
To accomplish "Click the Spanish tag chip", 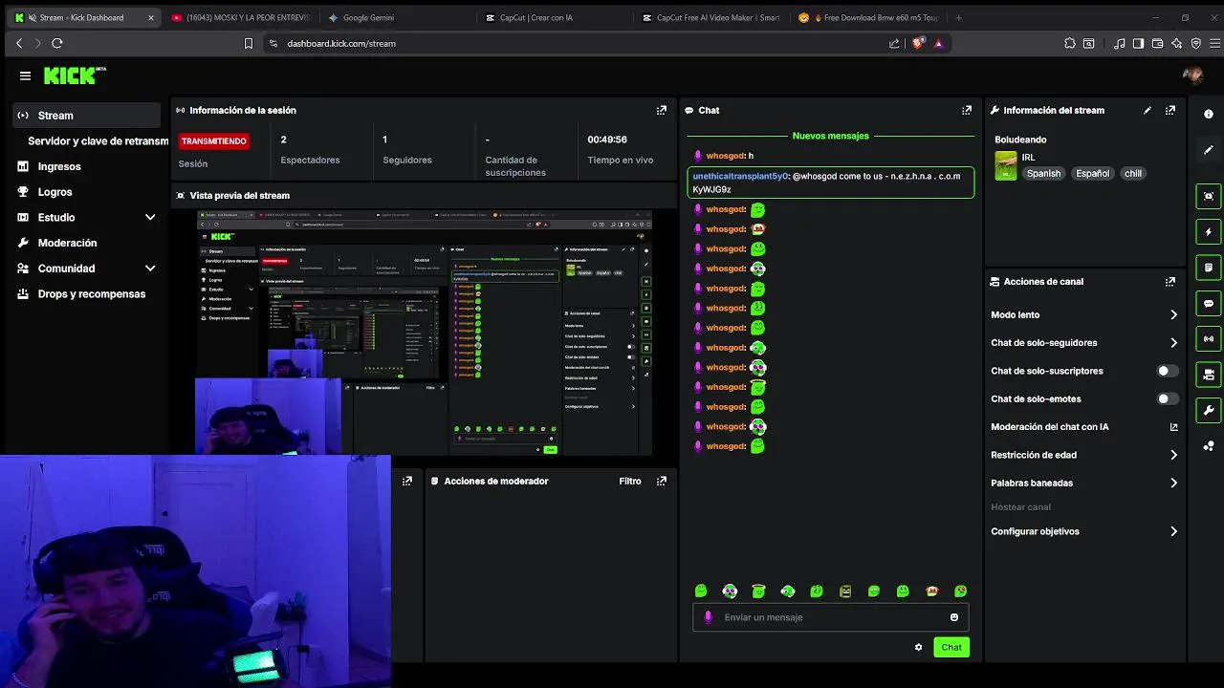I will tap(1043, 174).
